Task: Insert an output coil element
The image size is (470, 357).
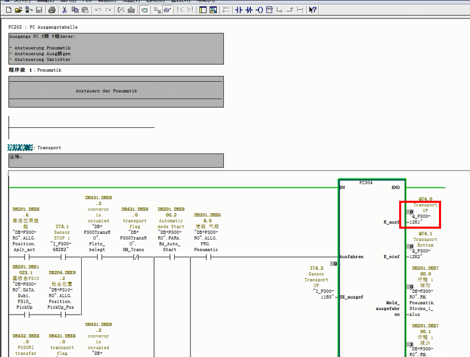Action: point(259,10)
